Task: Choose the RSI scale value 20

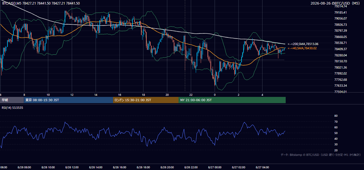Action: pos(336,150)
